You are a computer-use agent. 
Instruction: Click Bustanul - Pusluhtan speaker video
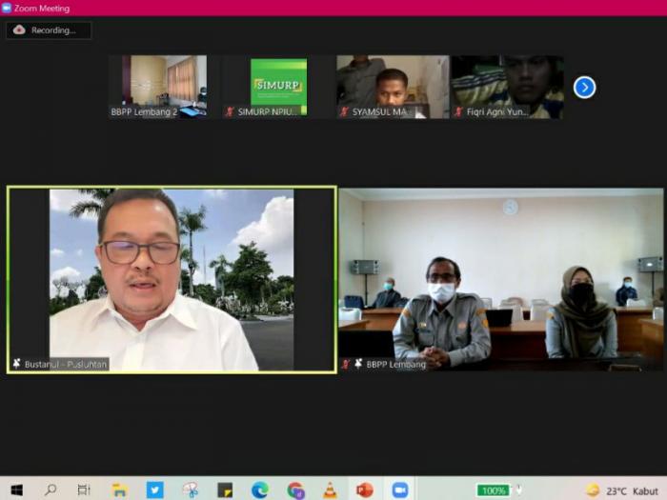tap(172, 279)
